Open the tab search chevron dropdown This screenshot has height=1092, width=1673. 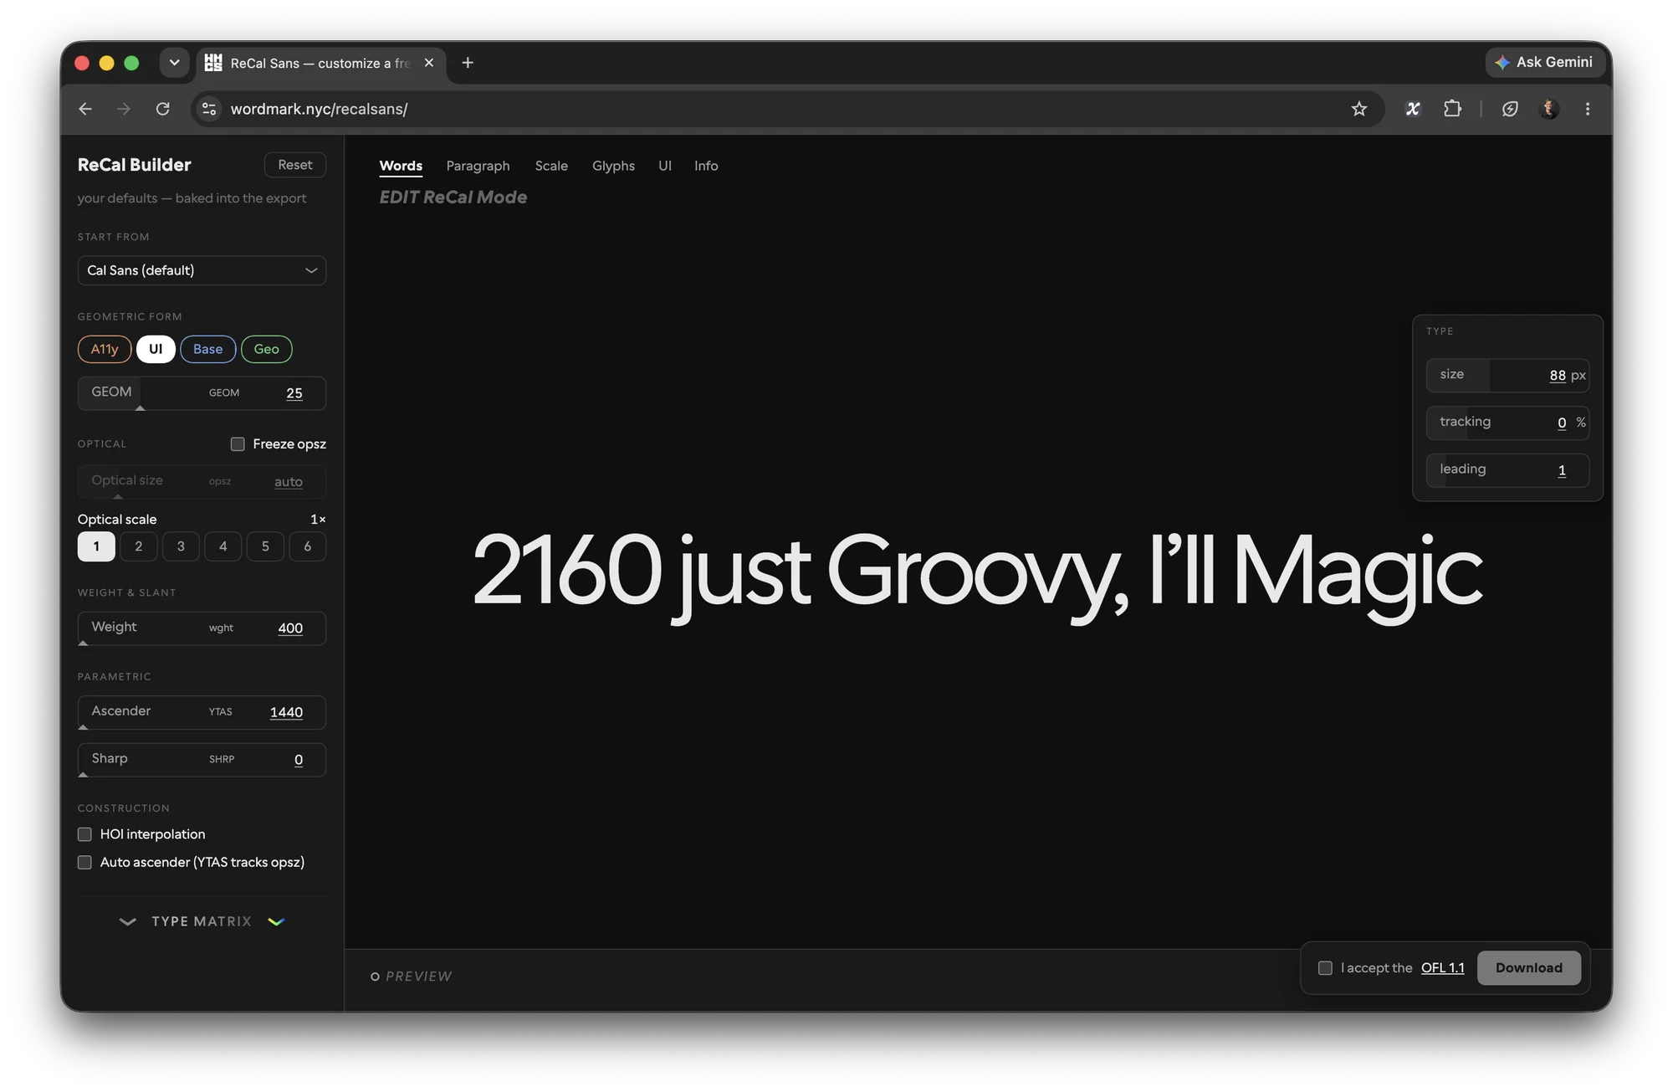(x=174, y=63)
